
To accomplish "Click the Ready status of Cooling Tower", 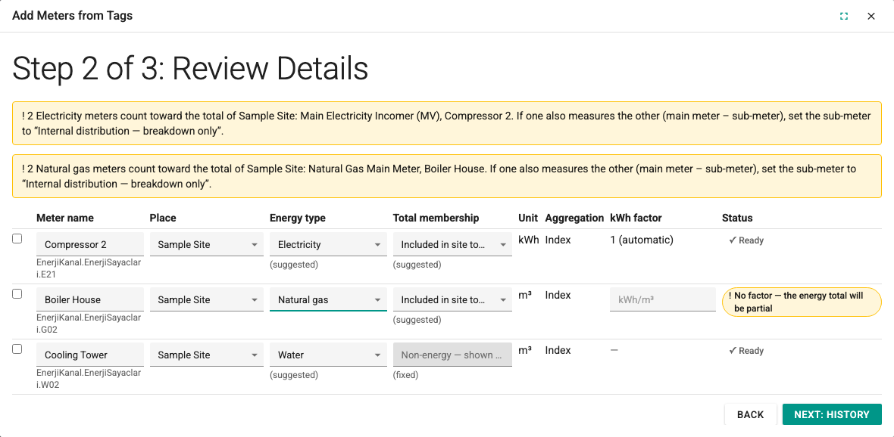I will 746,351.
